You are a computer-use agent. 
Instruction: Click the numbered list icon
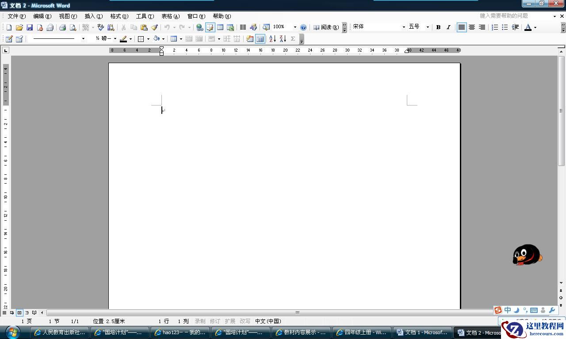(495, 27)
